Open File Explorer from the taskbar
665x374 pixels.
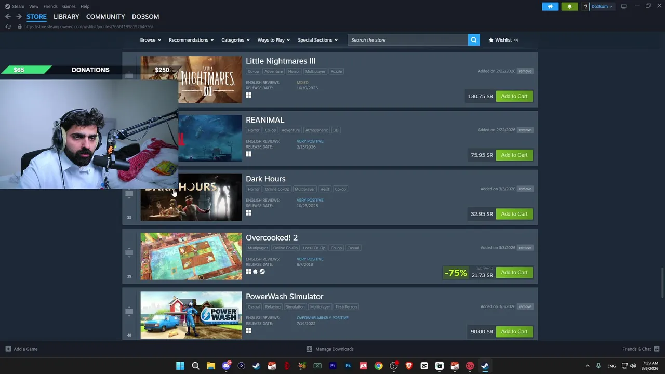(x=210, y=366)
